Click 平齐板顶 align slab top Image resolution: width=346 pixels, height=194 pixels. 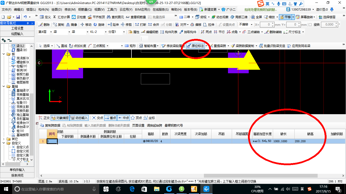(96, 17)
